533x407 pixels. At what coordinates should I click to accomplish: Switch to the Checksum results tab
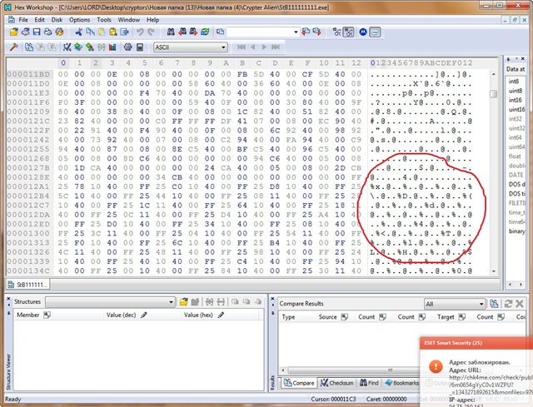[x=337, y=383]
